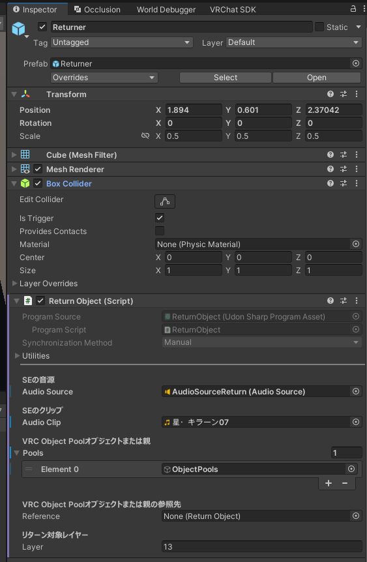Viewport: 367px width, 562px height.
Task: Open the Static flags dropdown arrow
Action: [x=358, y=27]
